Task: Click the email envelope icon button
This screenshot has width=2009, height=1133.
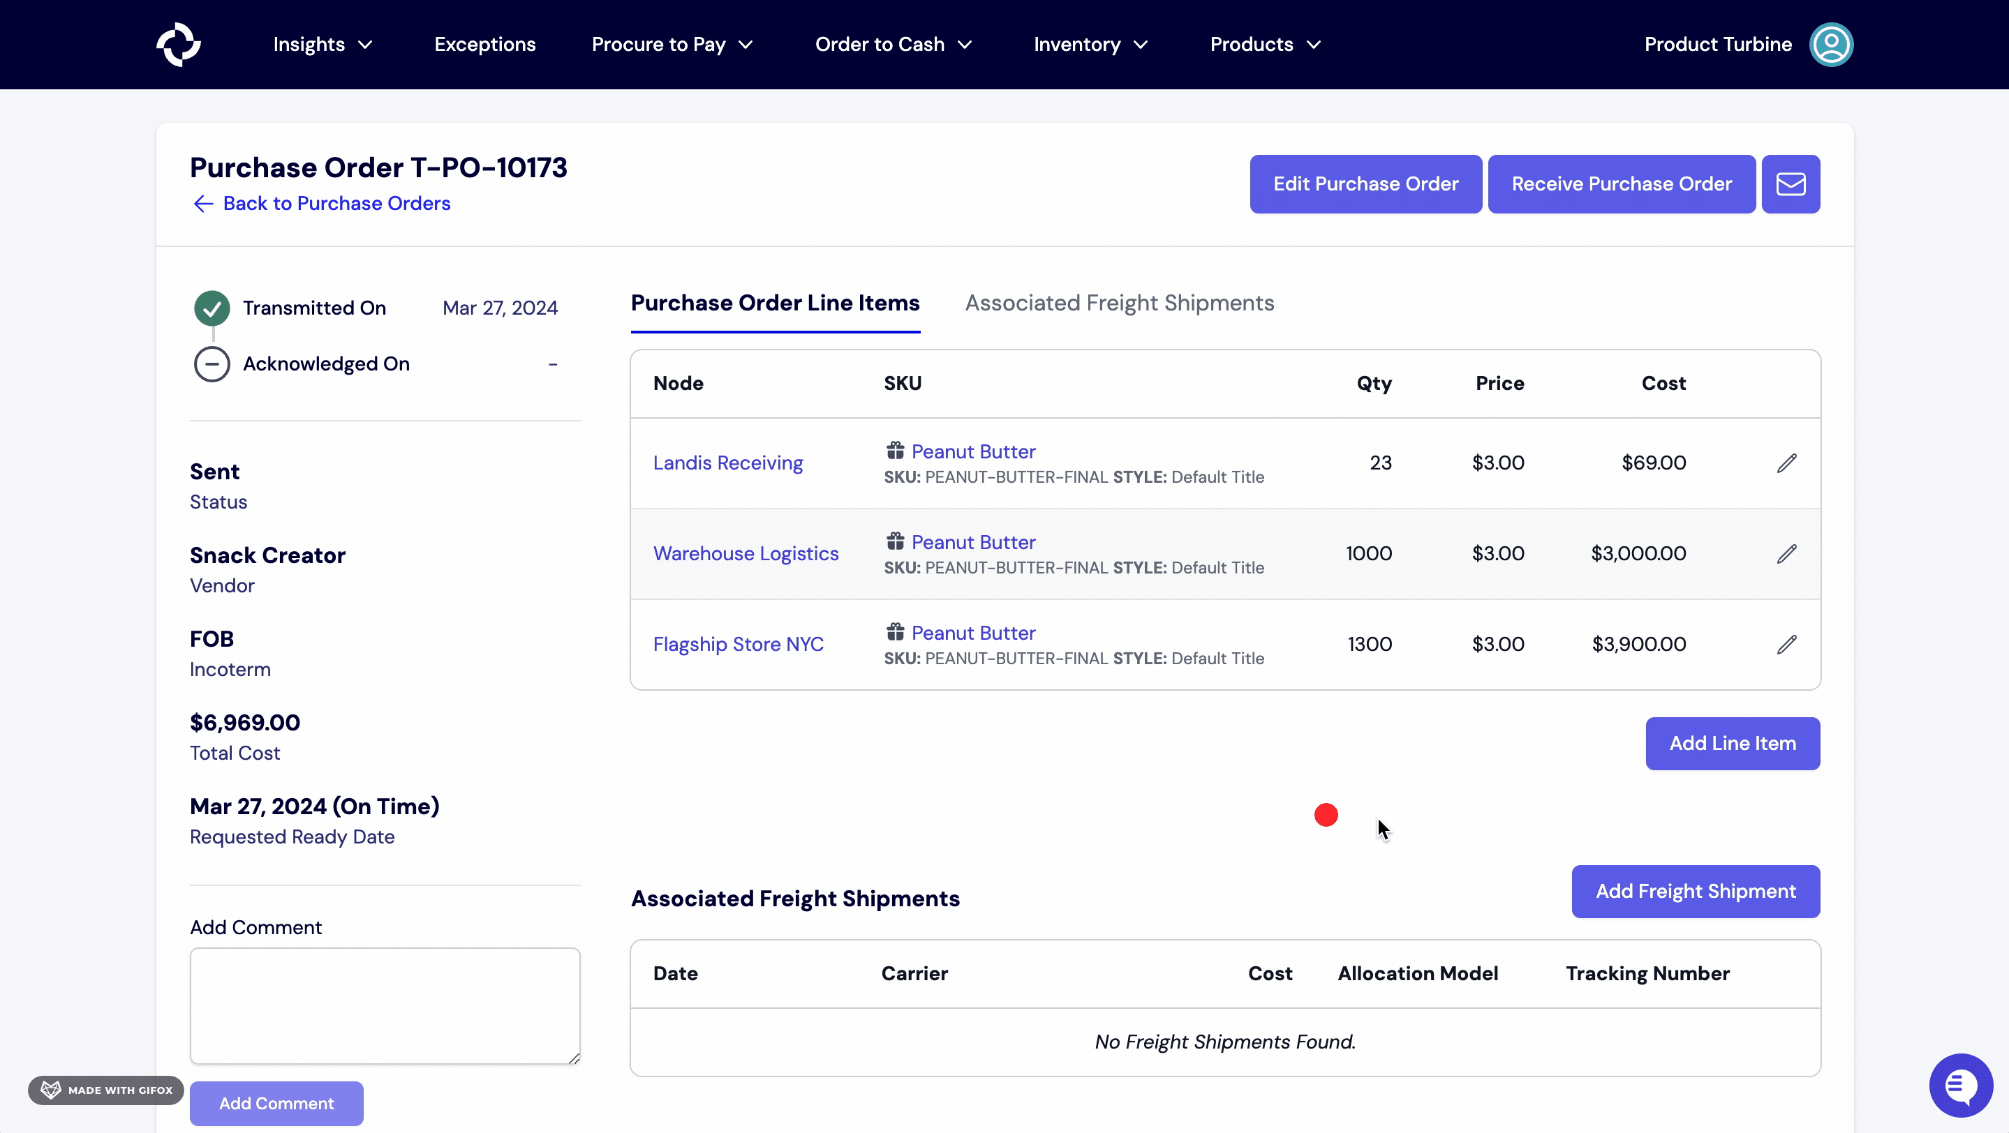Action: 1790,184
